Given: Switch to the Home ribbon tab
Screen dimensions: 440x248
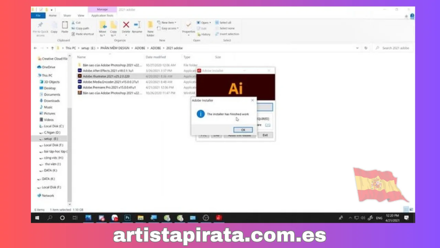Looking at the screenshot, I should 53,15.
